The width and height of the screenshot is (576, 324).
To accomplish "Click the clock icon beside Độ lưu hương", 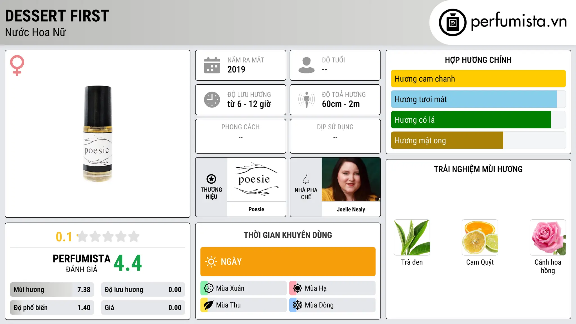I will pyautogui.click(x=212, y=100).
